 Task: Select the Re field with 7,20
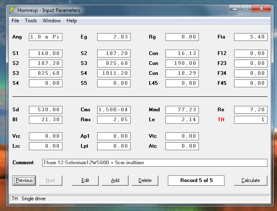pos(251,110)
